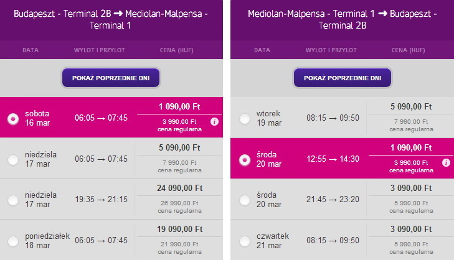Click 5 090,00 Ft price for wtorek 19 mar

pyautogui.click(x=411, y=107)
